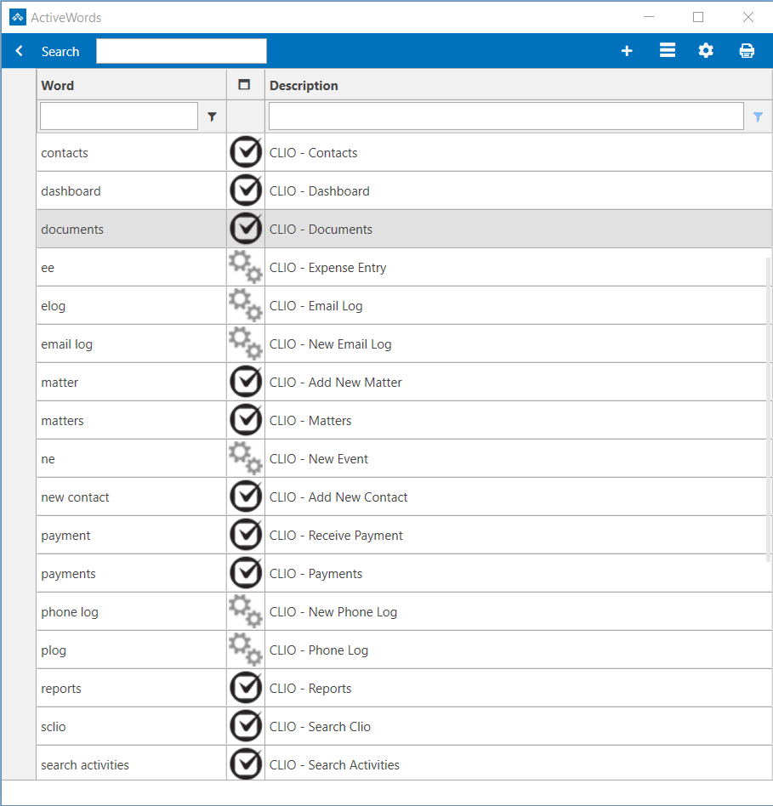773x806 pixels.
Task: Click the gear script icon beside 'ne' New Event
Action: pyautogui.click(x=245, y=457)
